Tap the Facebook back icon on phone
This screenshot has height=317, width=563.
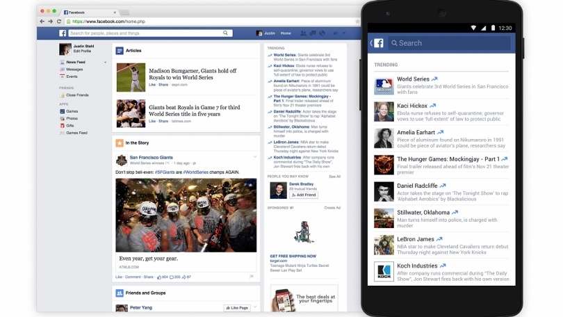click(376, 43)
